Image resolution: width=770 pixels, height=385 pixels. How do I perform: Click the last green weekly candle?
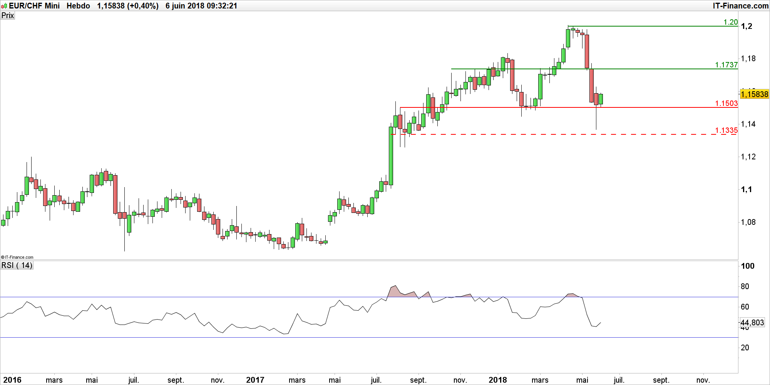601,99
